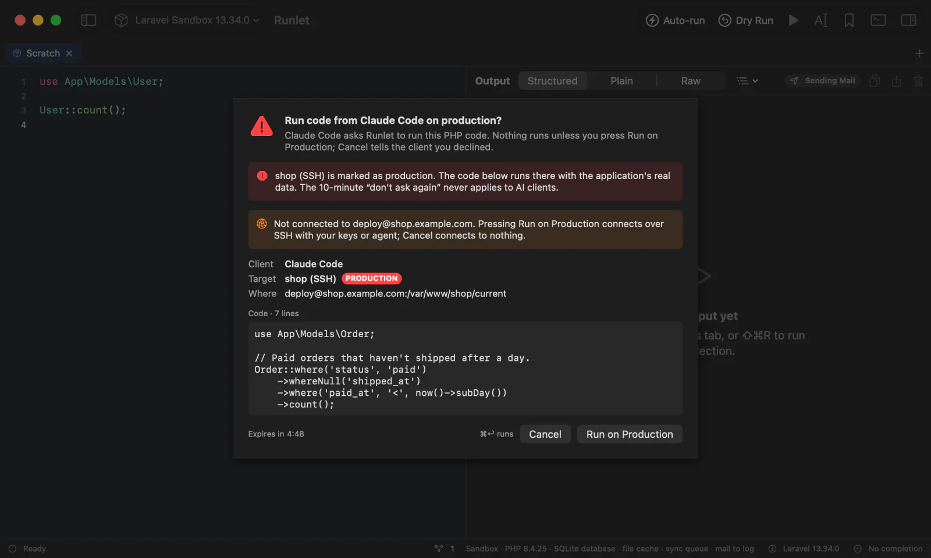Click the Sending Mail button

click(x=822, y=81)
